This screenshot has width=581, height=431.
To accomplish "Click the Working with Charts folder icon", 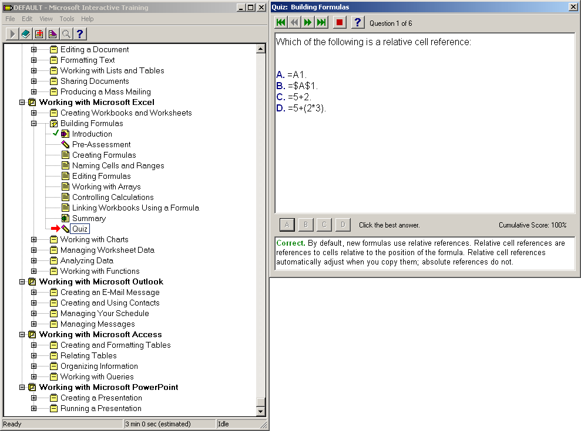I will tap(53, 239).
